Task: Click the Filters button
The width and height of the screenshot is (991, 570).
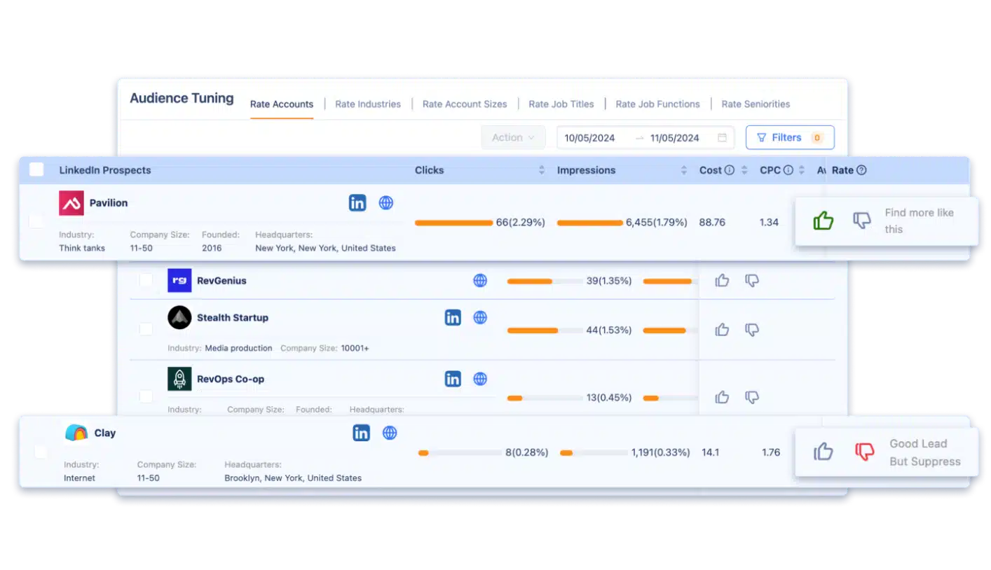Action: [789, 138]
